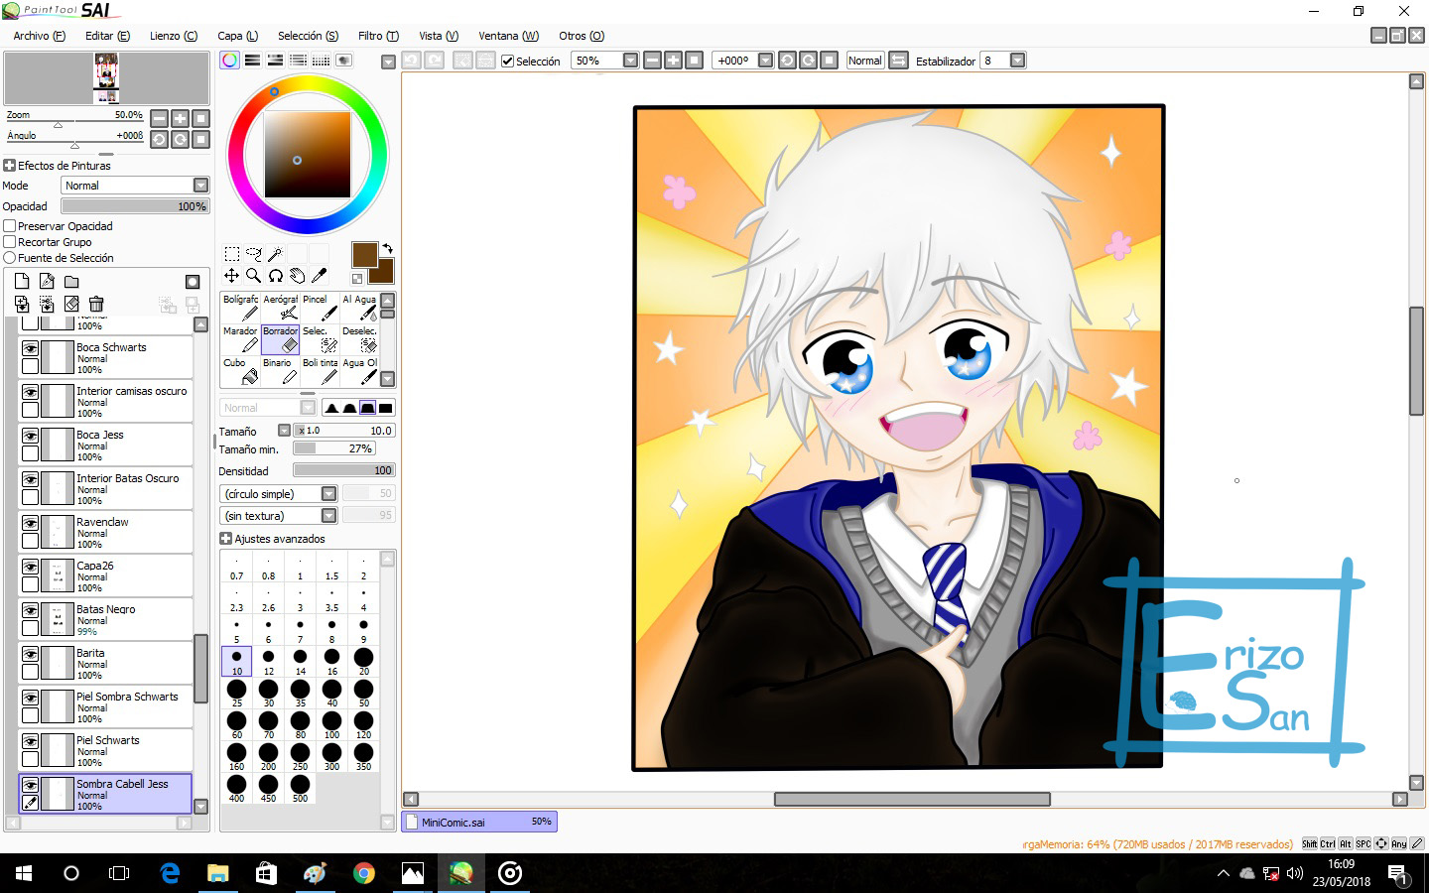Open the (sin textura) texture dropdown
The image size is (1429, 893).
tap(279, 515)
